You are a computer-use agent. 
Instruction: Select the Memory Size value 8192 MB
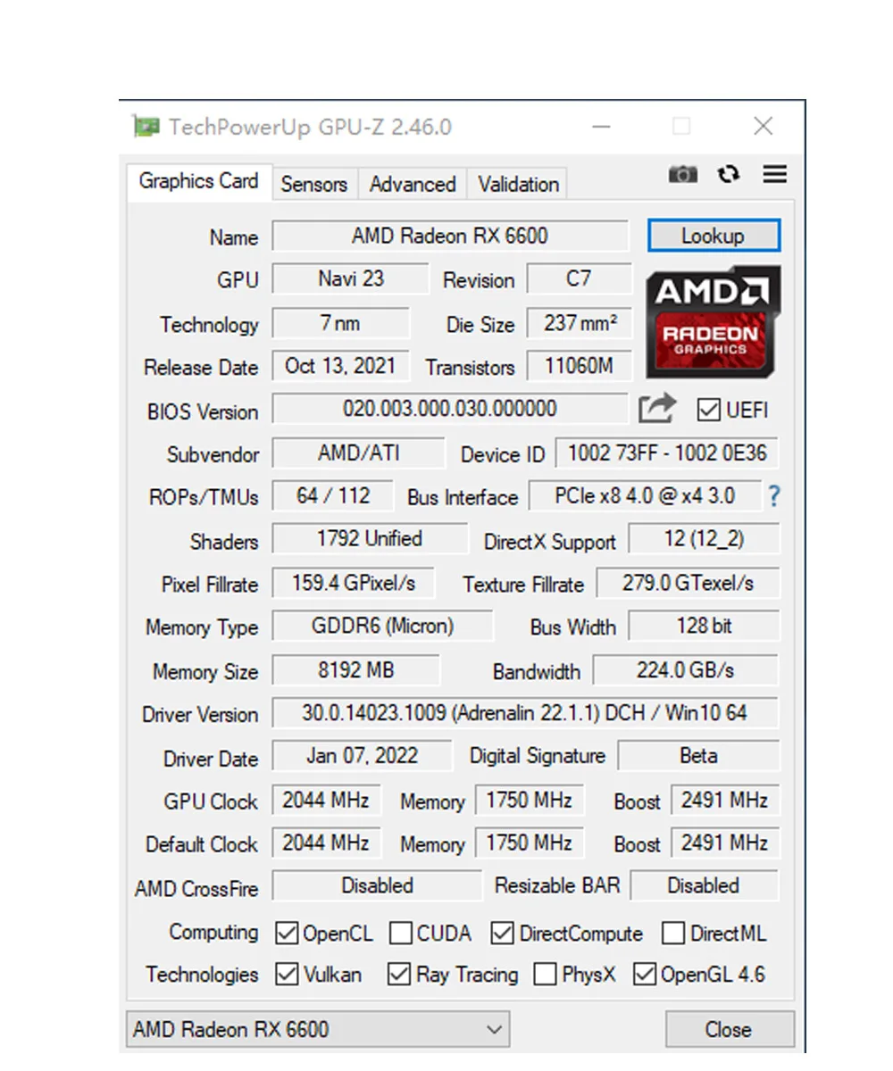[x=355, y=669]
